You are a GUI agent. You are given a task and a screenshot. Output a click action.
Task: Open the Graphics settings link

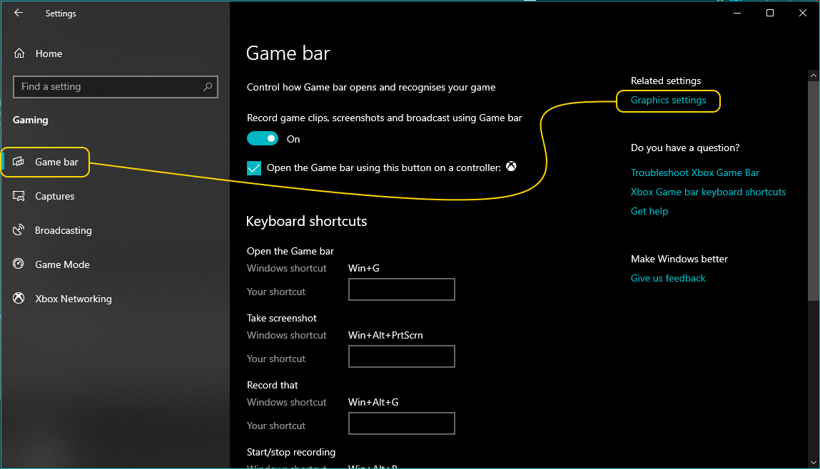[x=668, y=100]
